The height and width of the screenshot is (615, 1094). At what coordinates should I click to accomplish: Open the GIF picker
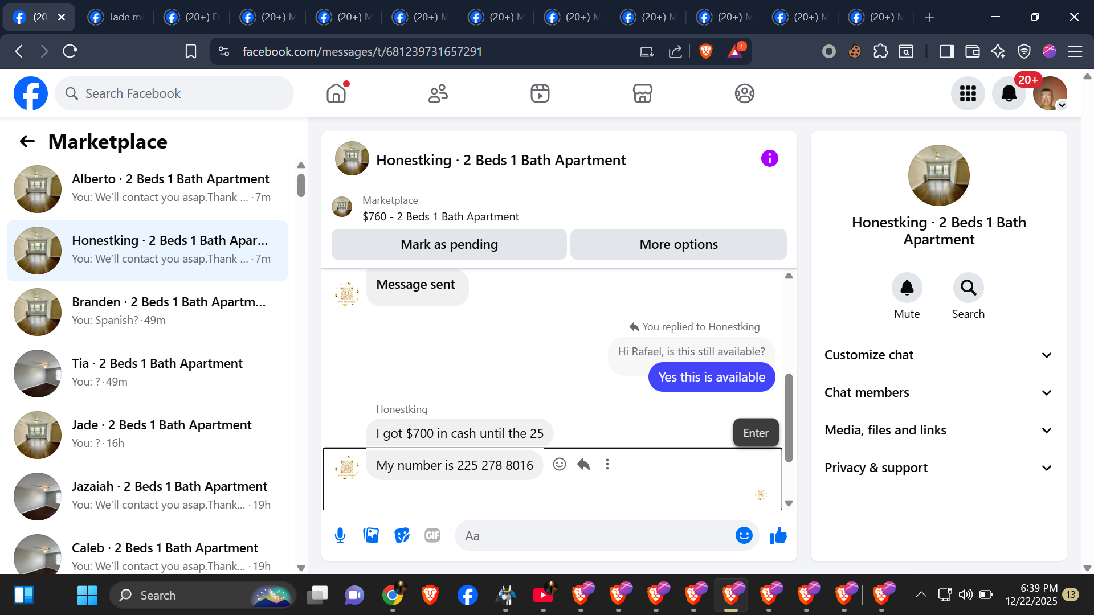pyautogui.click(x=432, y=535)
